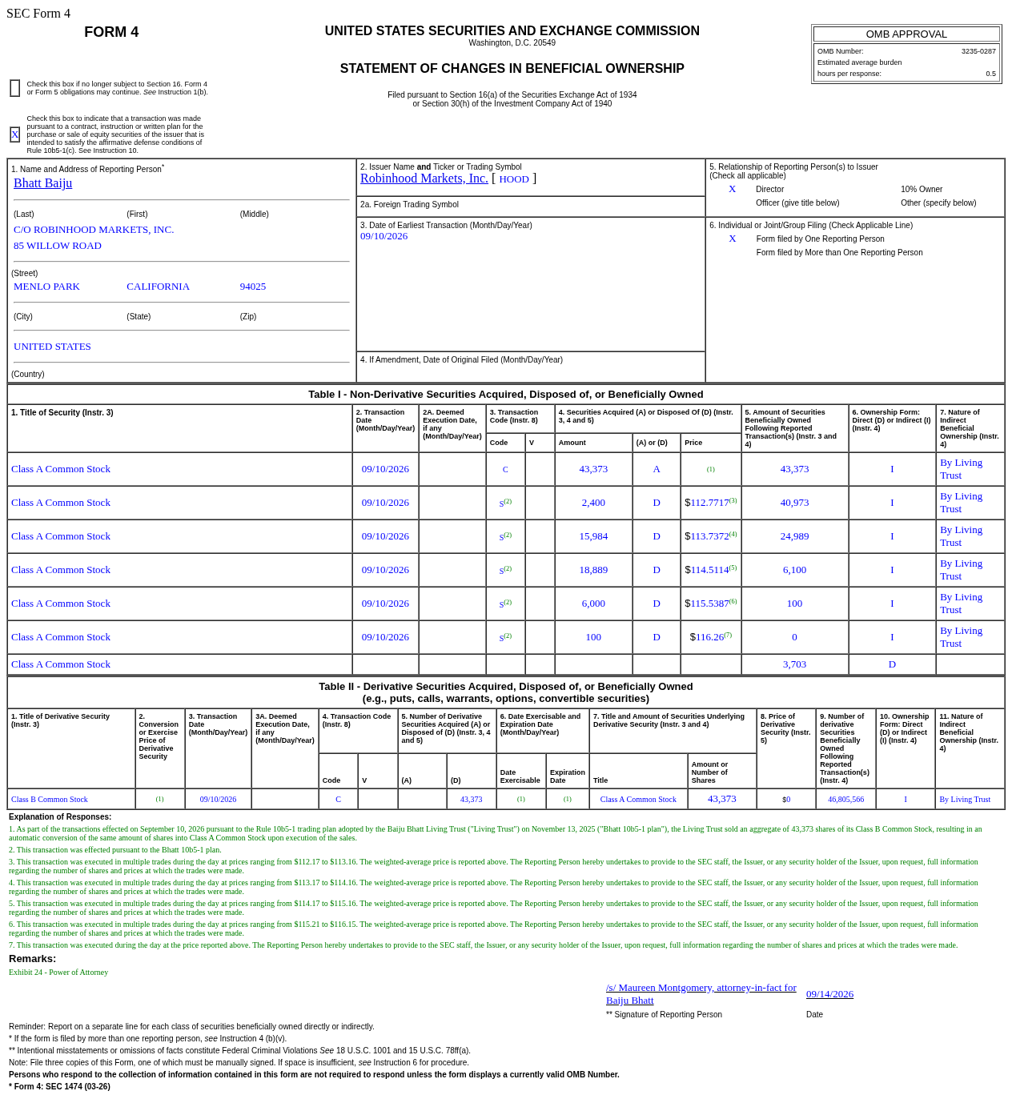Click the 6,000 shares amount cell
Viewport: 1012px width, 1111px height.
tap(593, 604)
